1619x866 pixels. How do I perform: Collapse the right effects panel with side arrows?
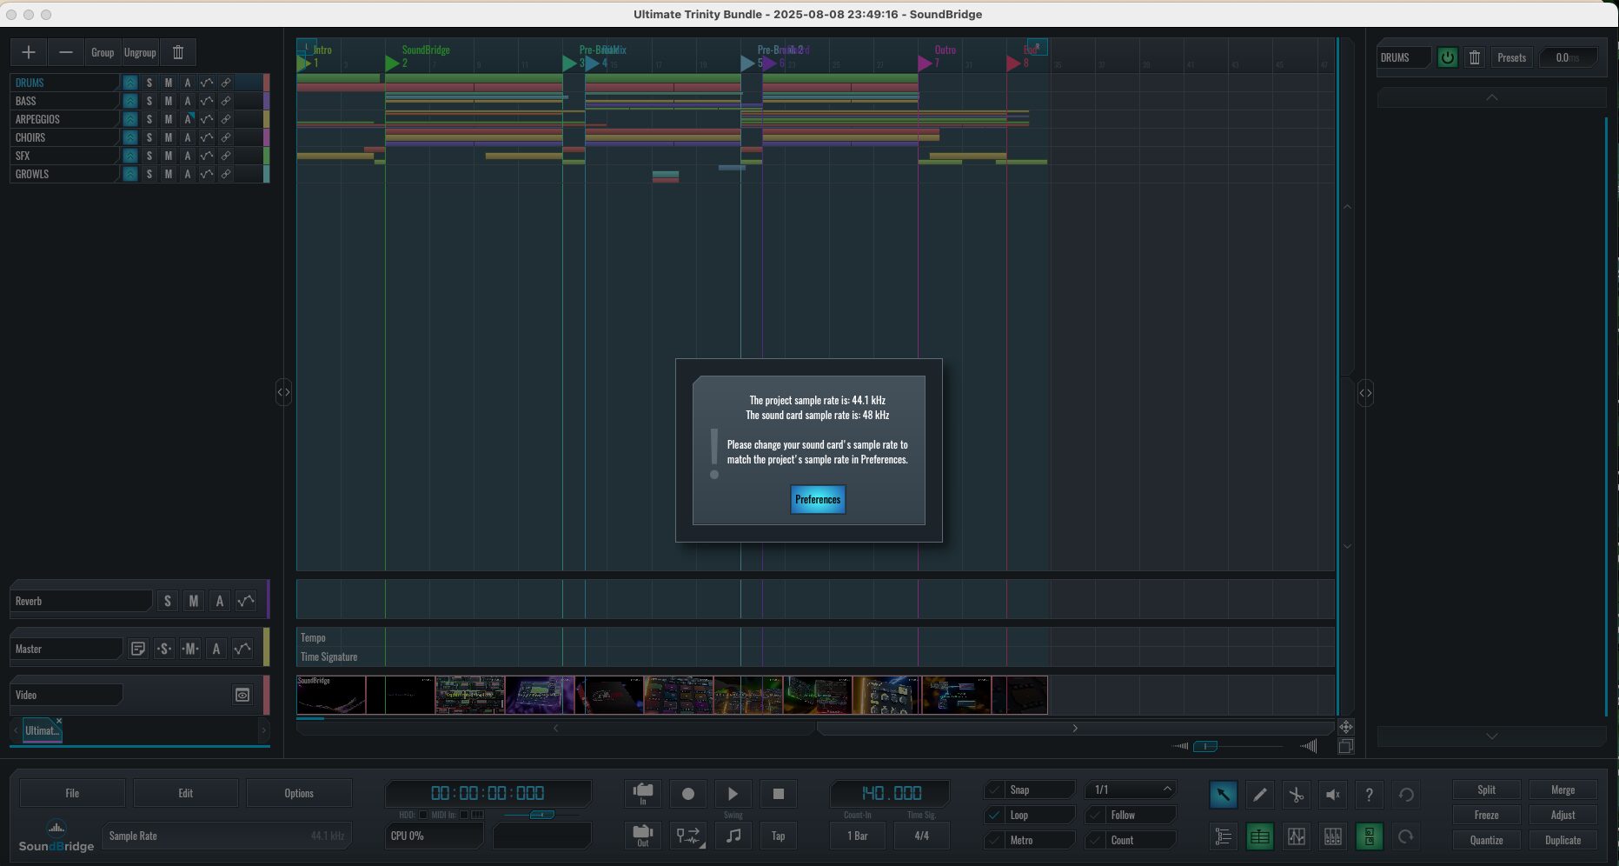coord(1365,393)
